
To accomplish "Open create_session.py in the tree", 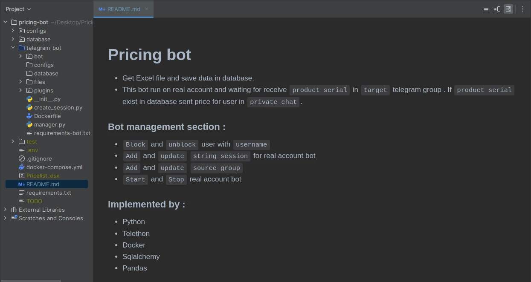I will 58,107.
